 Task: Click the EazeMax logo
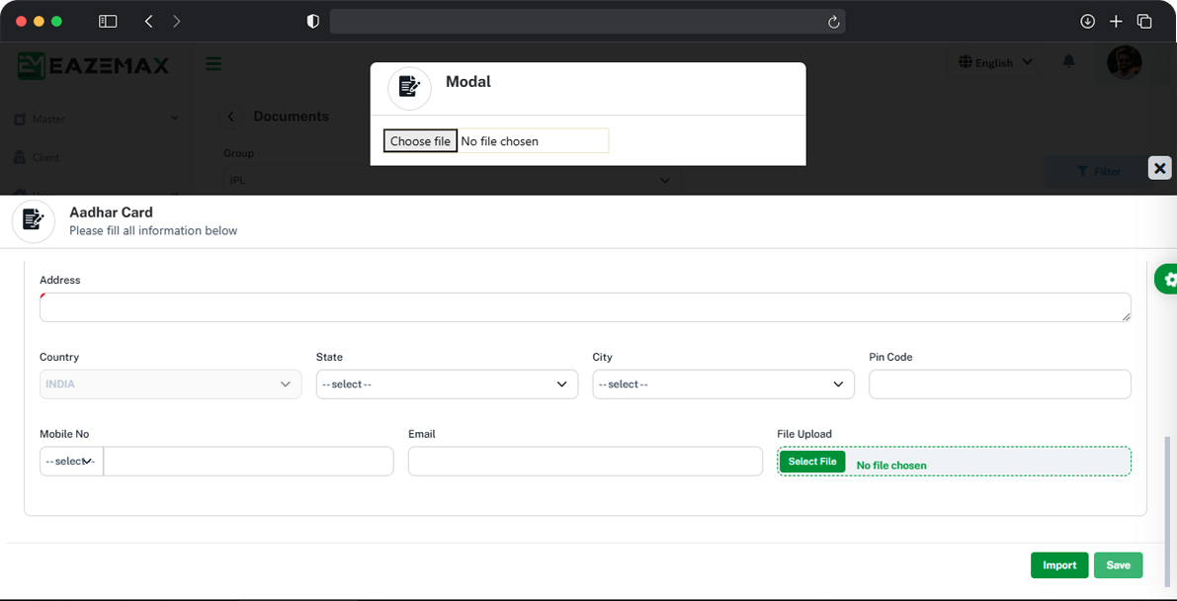pyautogui.click(x=93, y=64)
